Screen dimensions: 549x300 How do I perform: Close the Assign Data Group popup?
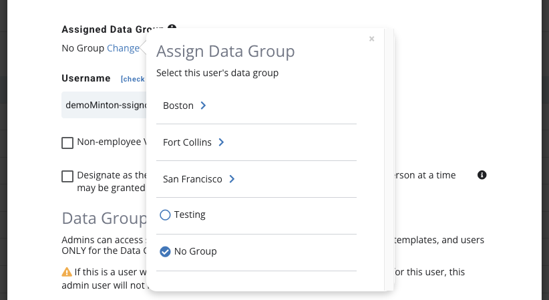tap(371, 39)
